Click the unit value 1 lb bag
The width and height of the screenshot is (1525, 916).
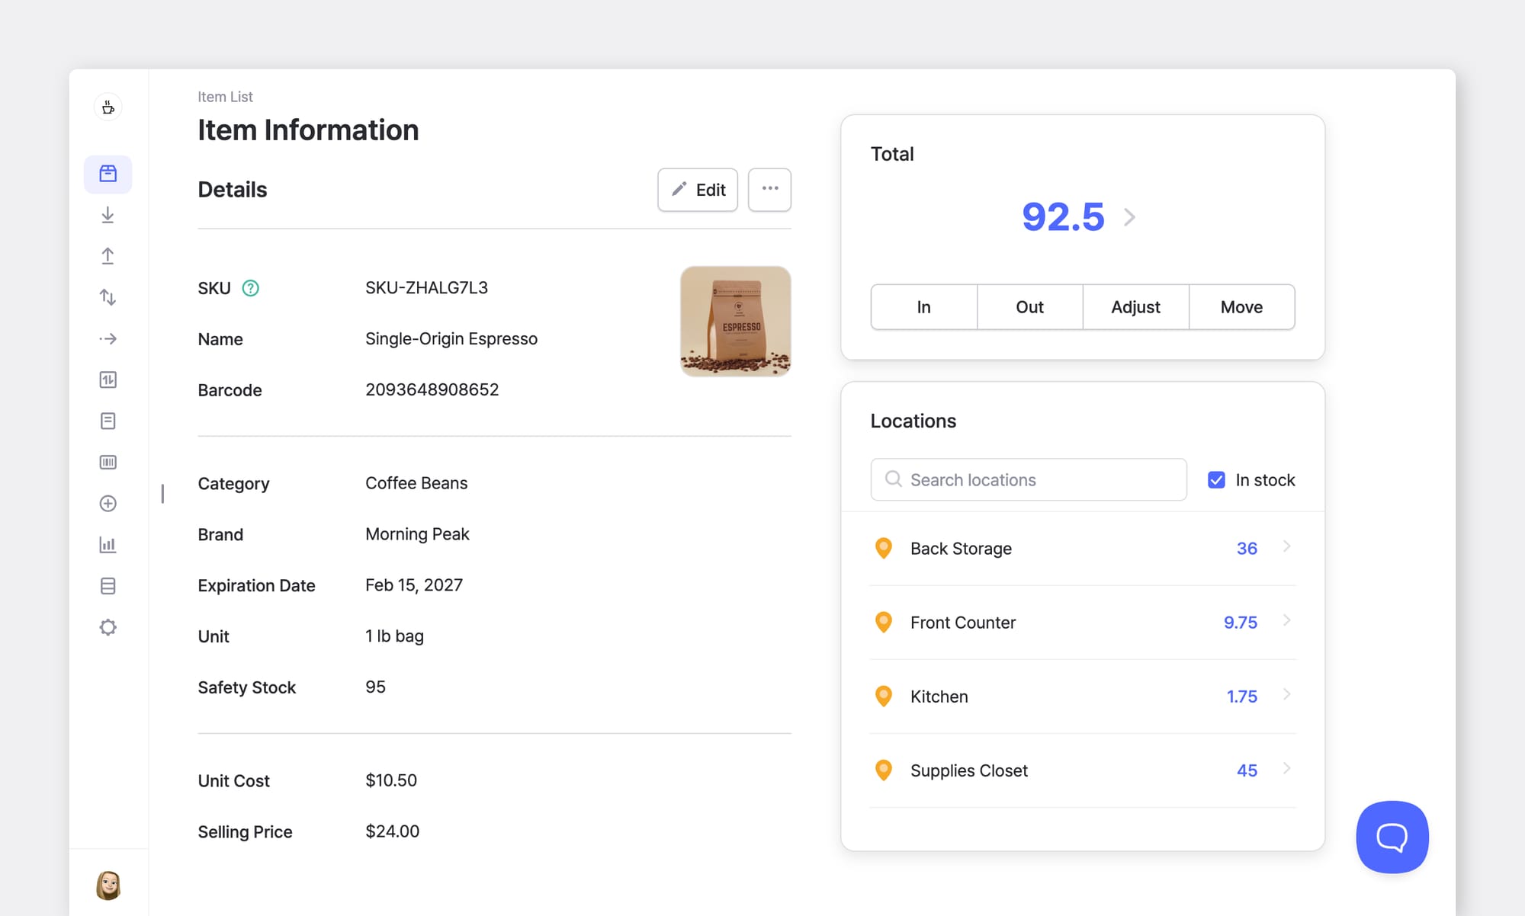click(394, 636)
